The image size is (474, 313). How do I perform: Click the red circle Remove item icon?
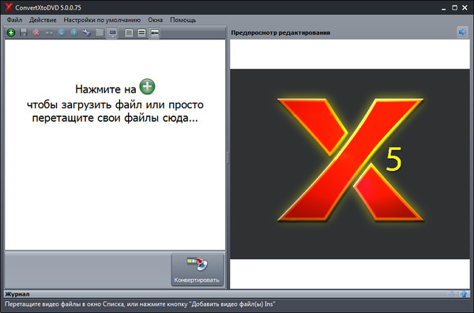click(x=36, y=32)
